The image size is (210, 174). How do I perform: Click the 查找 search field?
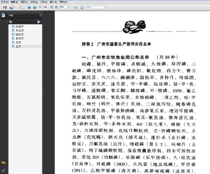coord(96,7)
